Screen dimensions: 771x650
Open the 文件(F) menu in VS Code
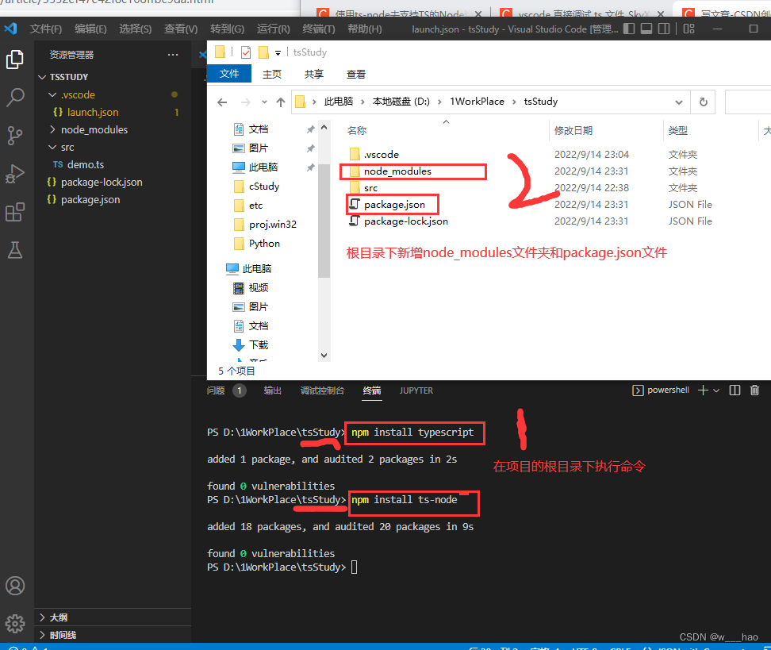coord(46,29)
